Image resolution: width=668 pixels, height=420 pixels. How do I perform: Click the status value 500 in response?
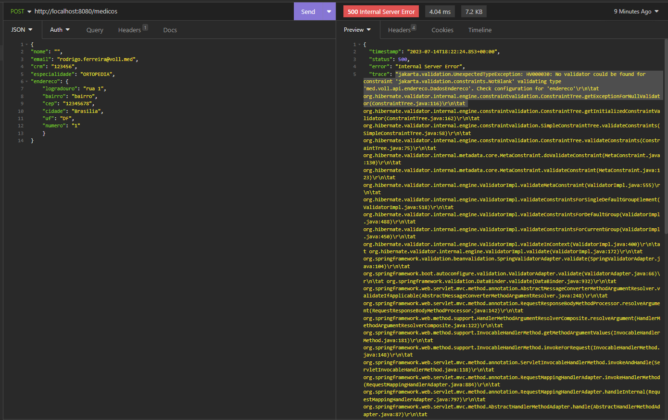coord(402,60)
